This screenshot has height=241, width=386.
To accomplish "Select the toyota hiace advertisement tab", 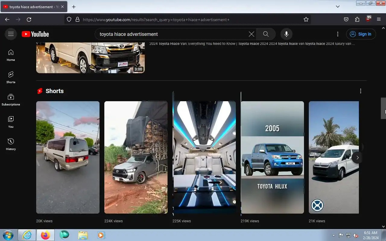I will point(34,7).
